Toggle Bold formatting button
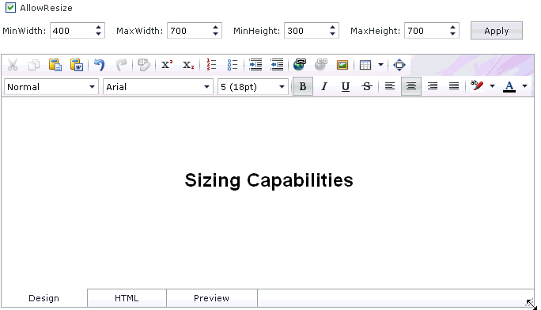This screenshot has width=541, height=310. [x=303, y=86]
